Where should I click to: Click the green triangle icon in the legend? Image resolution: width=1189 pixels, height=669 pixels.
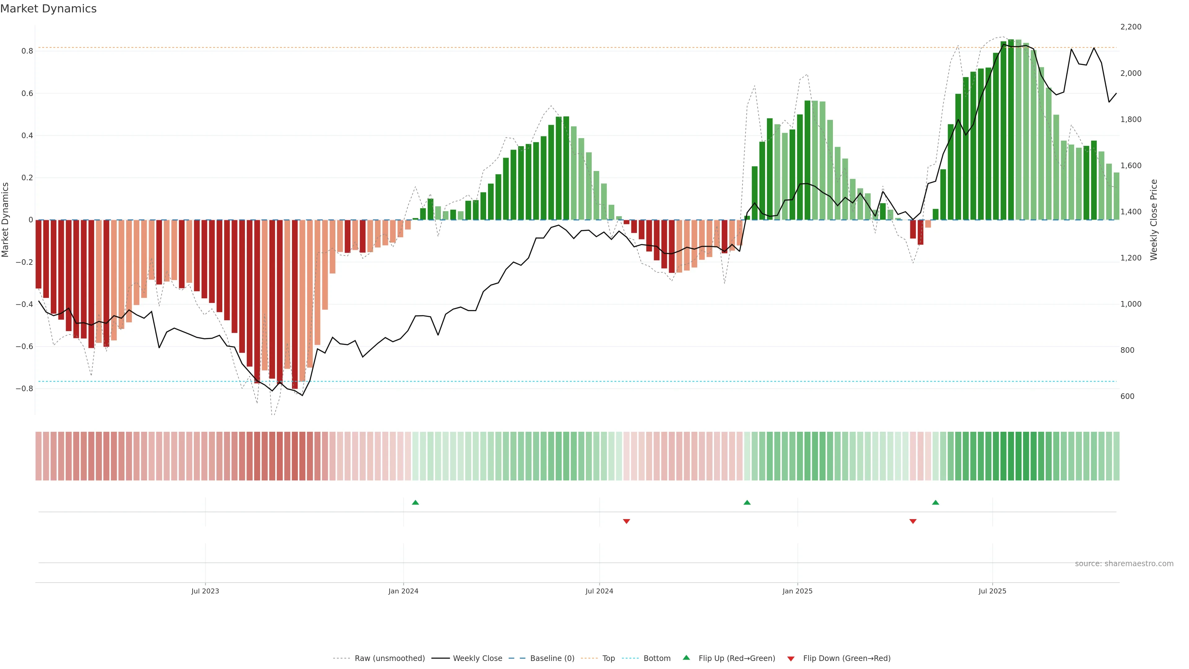686,658
